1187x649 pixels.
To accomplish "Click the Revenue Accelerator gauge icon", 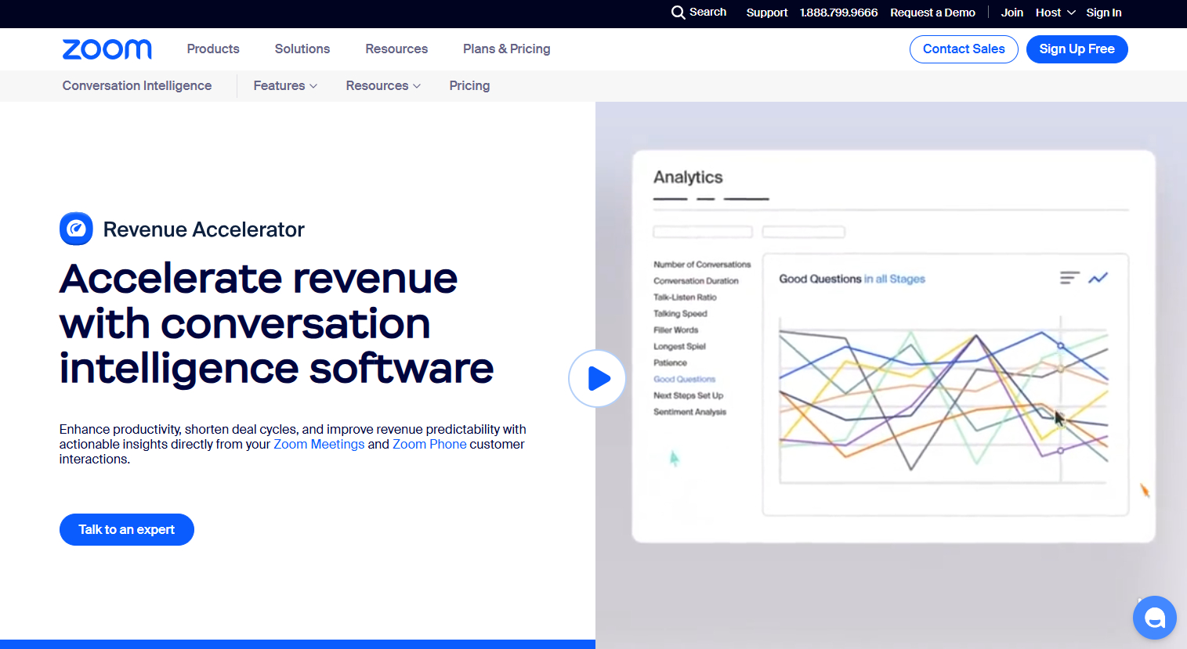I will (76, 229).
